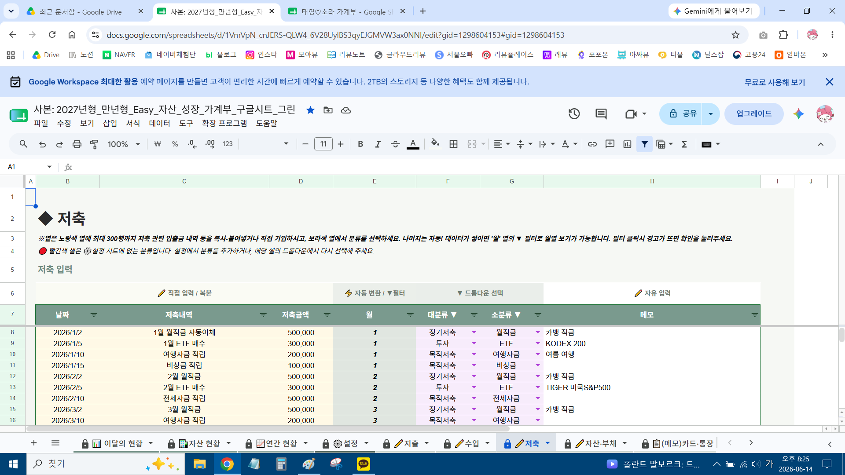This screenshot has height=475, width=845.
Task: Format as currency with won symbol
Action: pyautogui.click(x=158, y=144)
